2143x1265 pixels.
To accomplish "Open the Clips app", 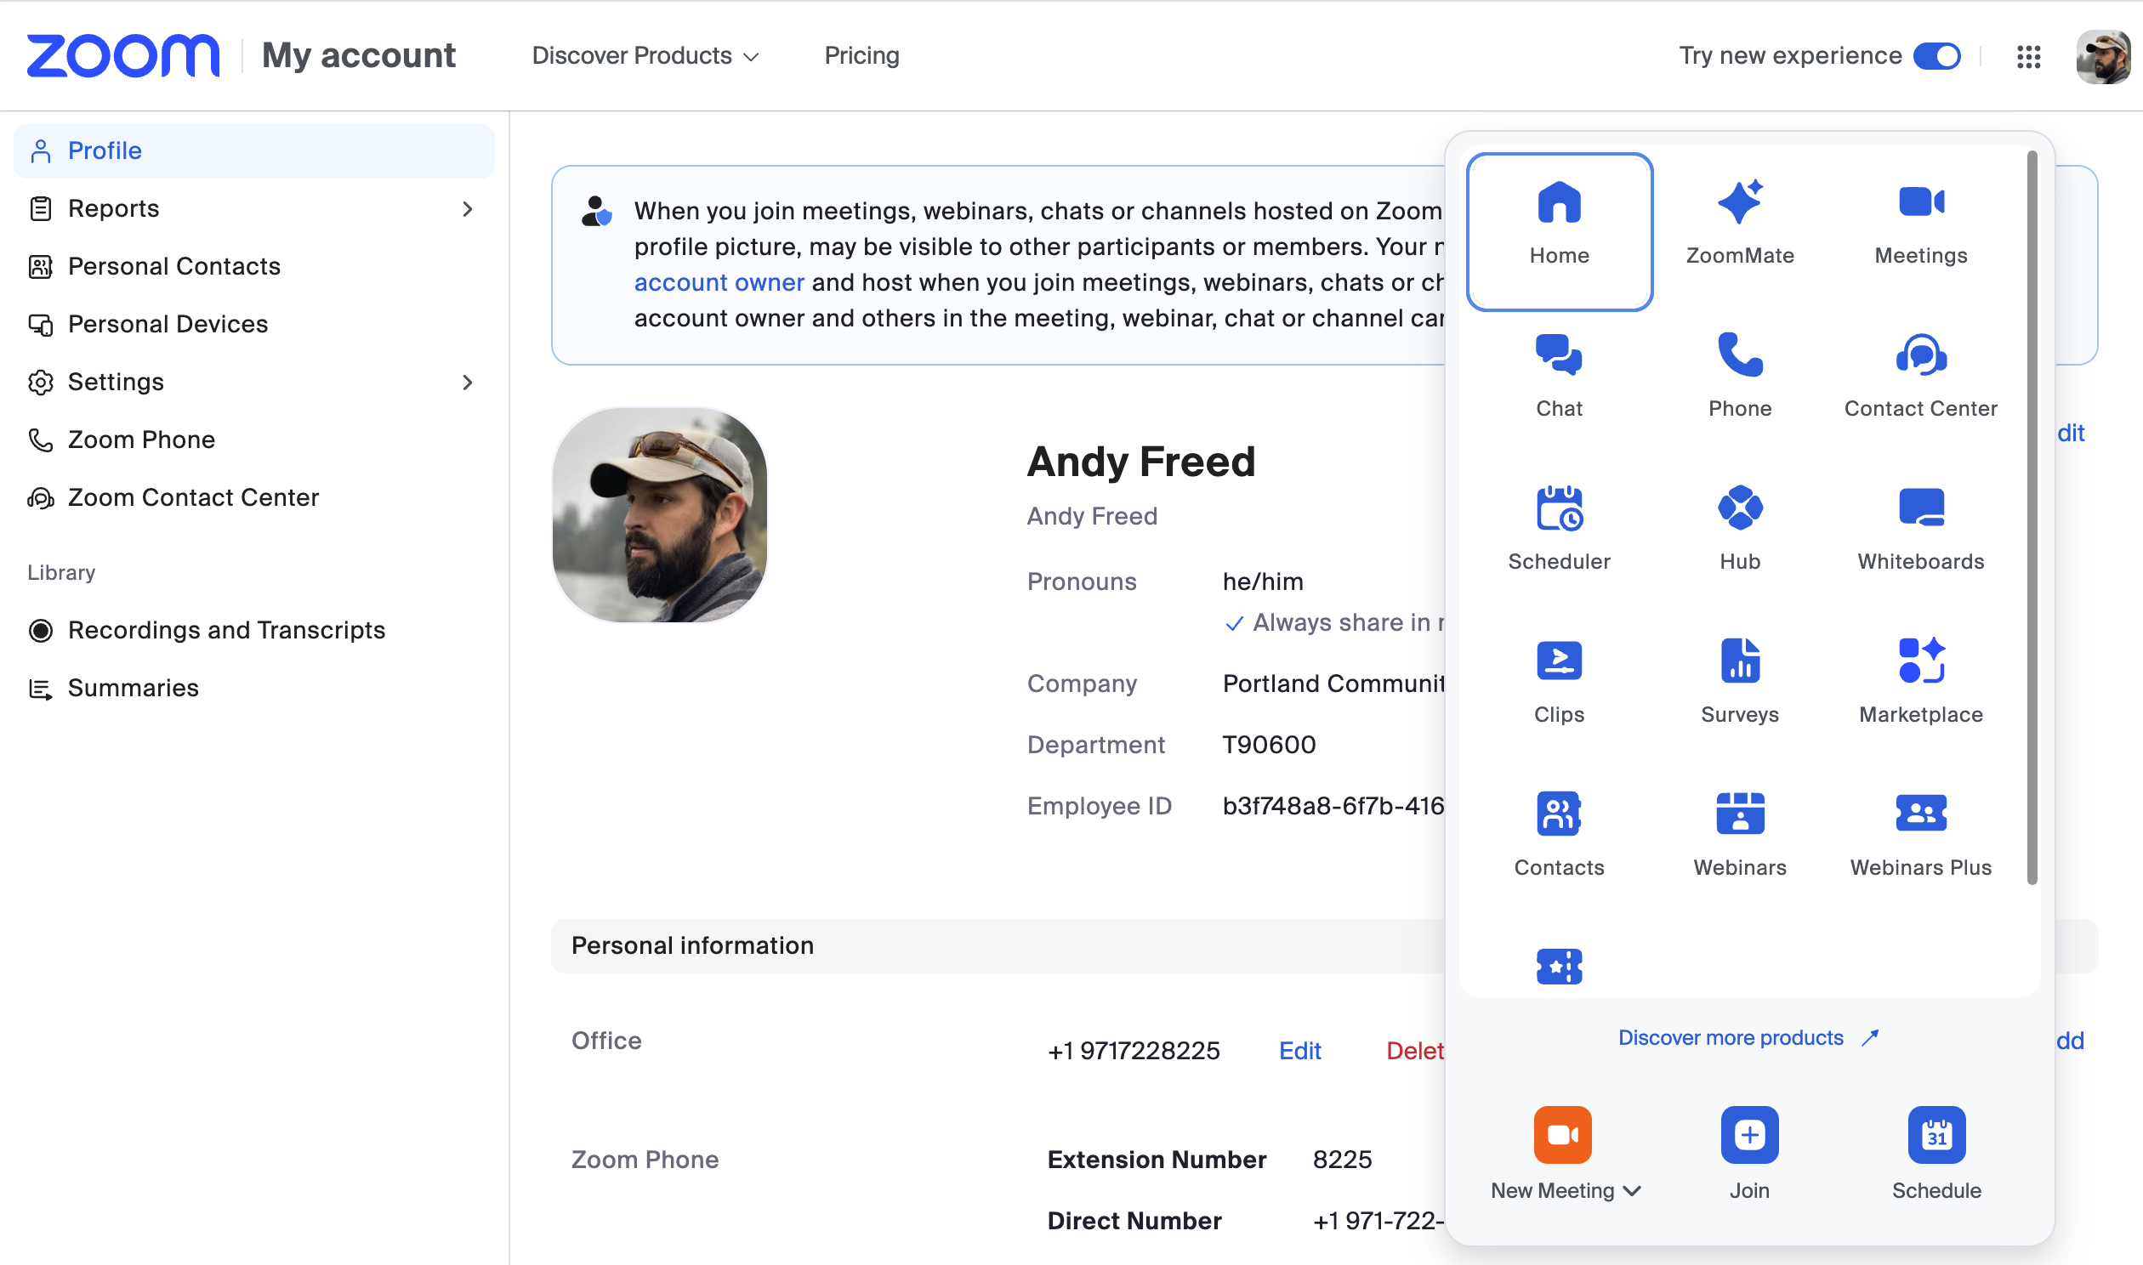I will (1559, 681).
